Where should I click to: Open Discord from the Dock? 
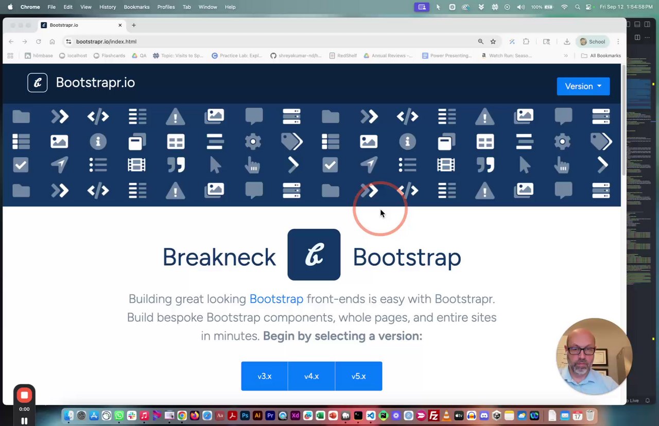coord(484,415)
